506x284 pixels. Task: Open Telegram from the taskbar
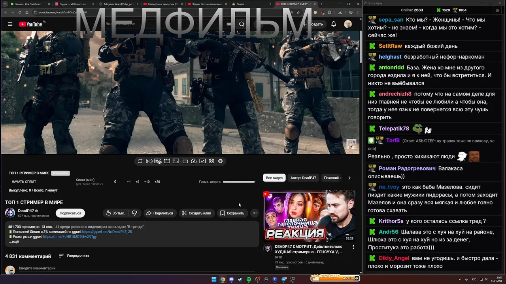(284, 279)
